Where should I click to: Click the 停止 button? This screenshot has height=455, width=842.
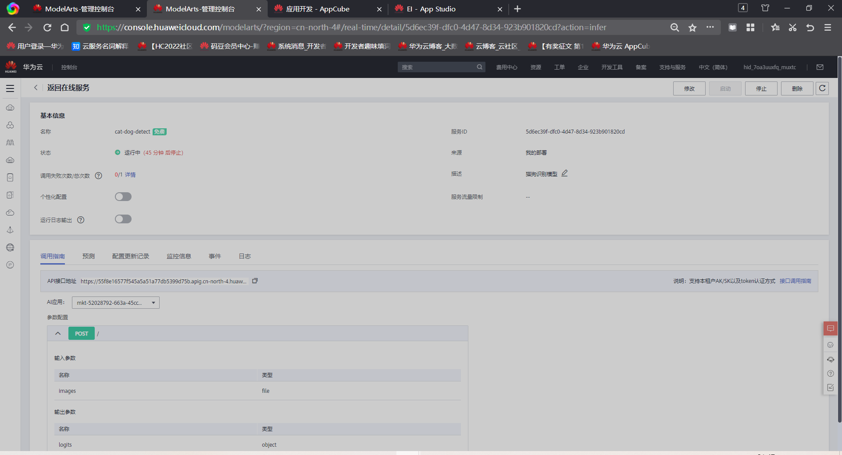pos(761,88)
